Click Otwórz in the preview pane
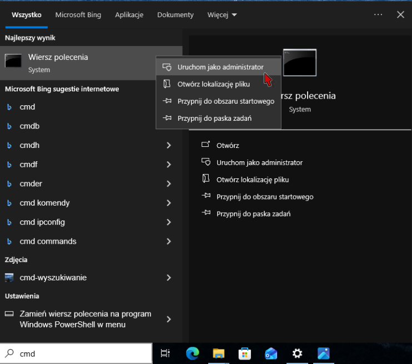The image size is (412, 364). point(228,146)
